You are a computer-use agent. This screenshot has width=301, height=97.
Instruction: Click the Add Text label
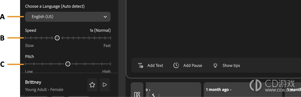(x=155, y=65)
